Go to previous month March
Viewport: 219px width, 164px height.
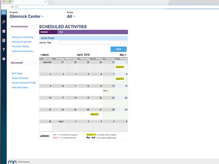pyautogui.click(x=45, y=55)
